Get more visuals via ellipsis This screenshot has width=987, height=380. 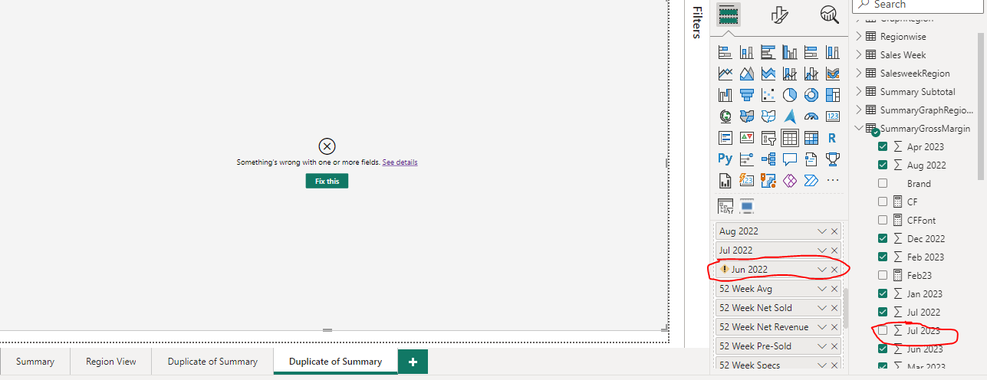832,181
